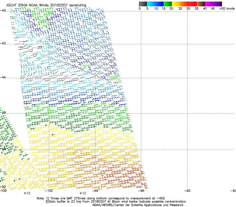Viewport: 236px width, 207px height.
Task: Select the '-102' longitude axis label
Action: [x=49, y=191]
